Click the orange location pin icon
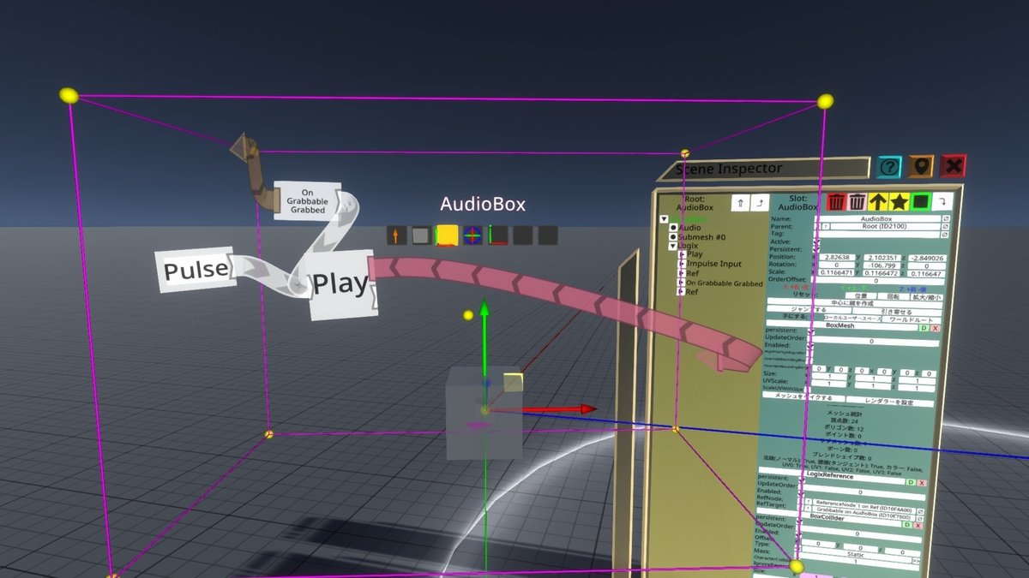1029x578 pixels. [x=920, y=166]
